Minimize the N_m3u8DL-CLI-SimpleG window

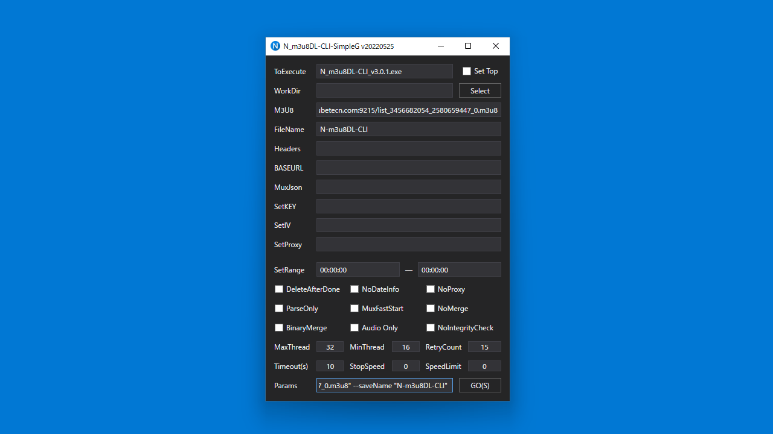click(441, 46)
